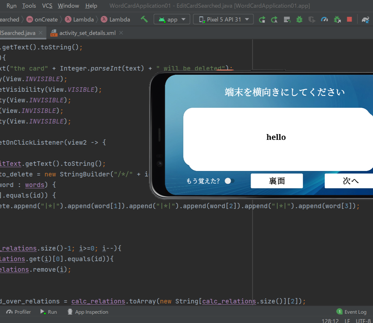The height and width of the screenshot is (323, 373).
Task: Click the 裏面 button in emulator
Action: [277, 181]
